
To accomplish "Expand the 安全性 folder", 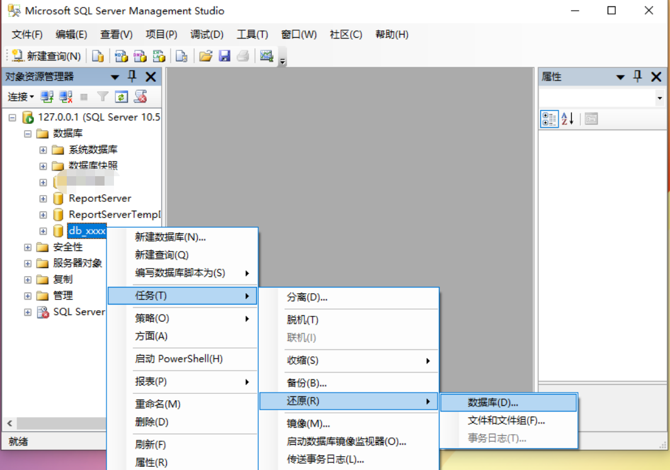I will pyautogui.click(x=28, y=247).
